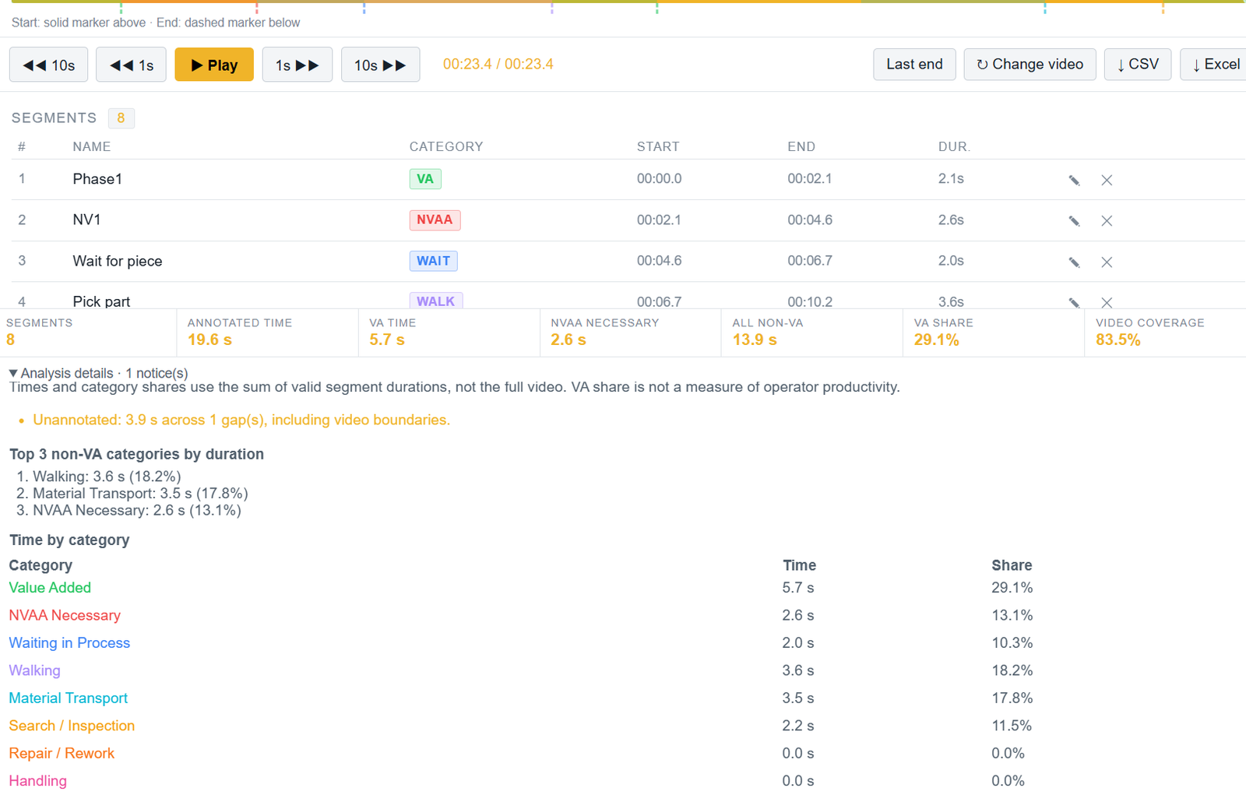Edit the Pick part segment

(1074, 302)
